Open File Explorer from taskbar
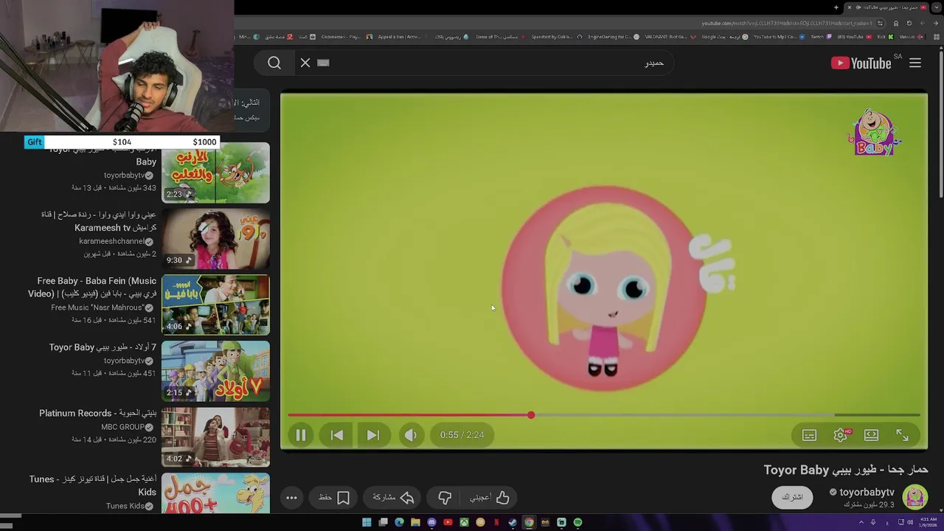This screenshot has width=944, height=531. click(x=415, y=522)
